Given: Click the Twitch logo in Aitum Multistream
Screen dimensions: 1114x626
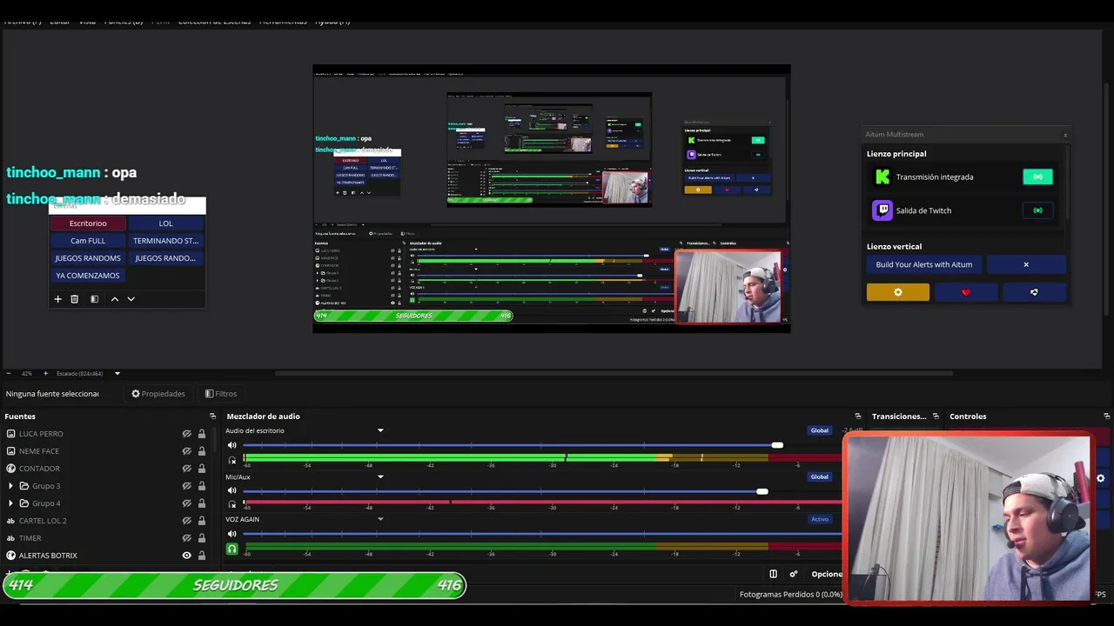Looking at the screenshot, I should pos(882,210).
